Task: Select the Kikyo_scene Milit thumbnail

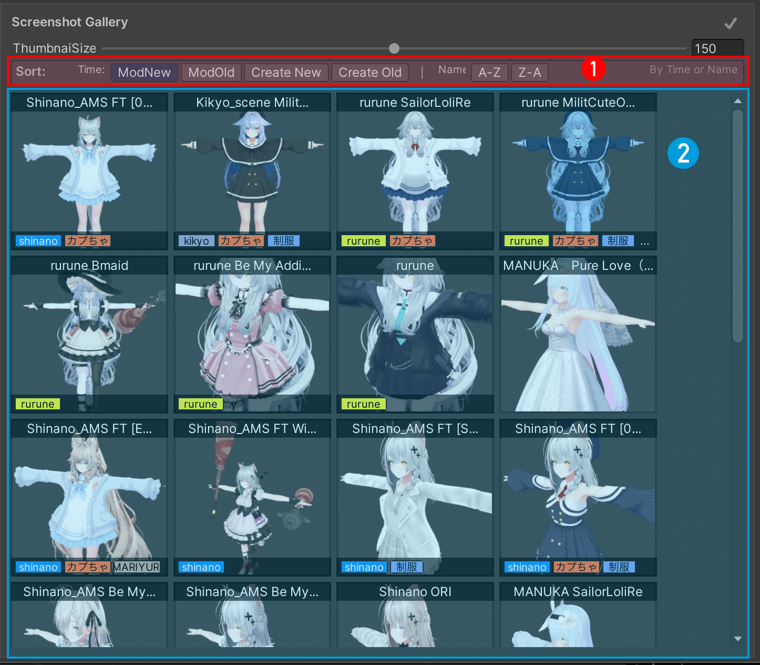Action: click(x=252, y=171)
